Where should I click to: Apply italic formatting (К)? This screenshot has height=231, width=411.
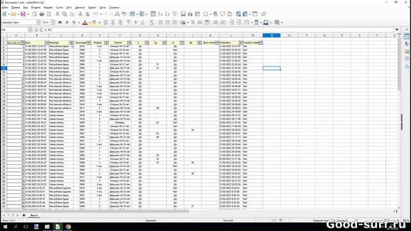tap(67, 22)
